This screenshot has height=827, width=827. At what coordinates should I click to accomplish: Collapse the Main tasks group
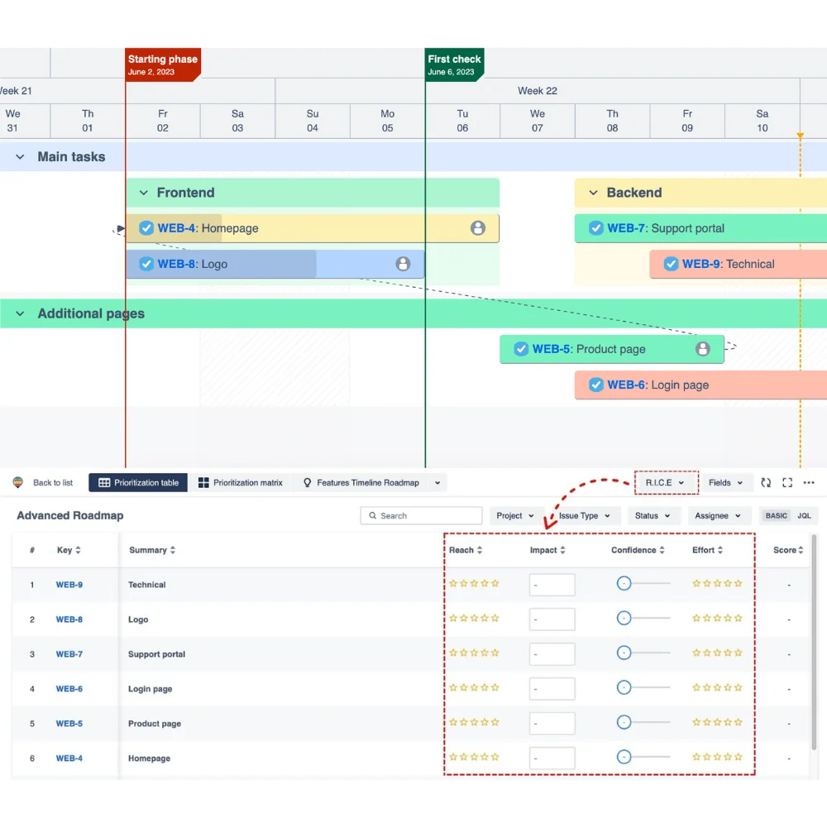coord(20,156)
